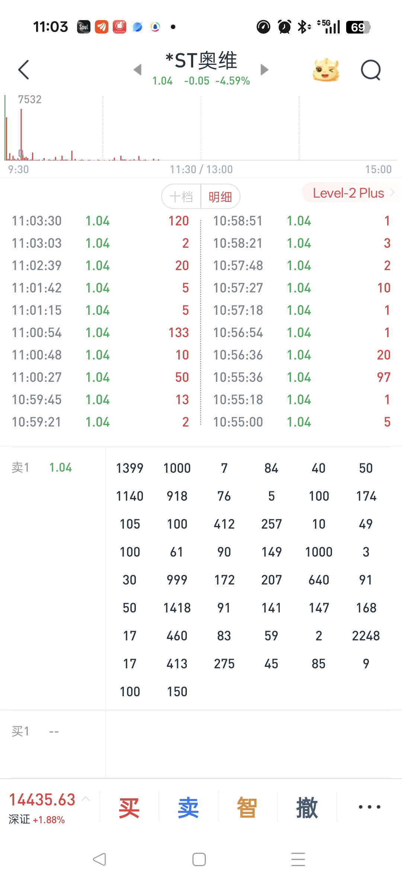Select the 明细 detail toggle
The width and height of the screenshot is (402, 884).
(x=220, y=197)
